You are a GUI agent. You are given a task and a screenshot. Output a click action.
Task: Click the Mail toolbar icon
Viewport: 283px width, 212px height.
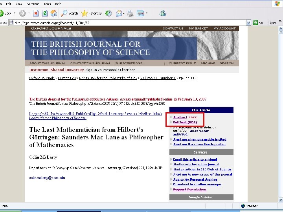(119, 13)
